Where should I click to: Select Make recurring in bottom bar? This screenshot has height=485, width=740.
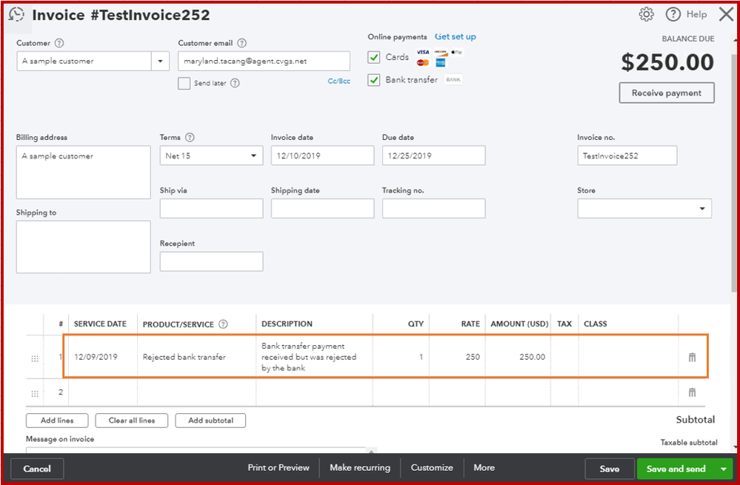click(x=360, y=467)
